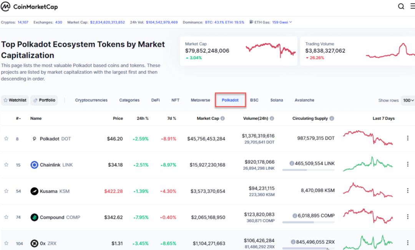
Task: Click the Circulating Supply info icon
Action: click(x=332, y=118)
